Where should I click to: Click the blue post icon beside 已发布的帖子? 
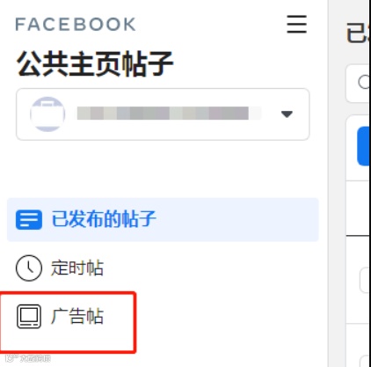pyautogui.click(x=29, y=219)
